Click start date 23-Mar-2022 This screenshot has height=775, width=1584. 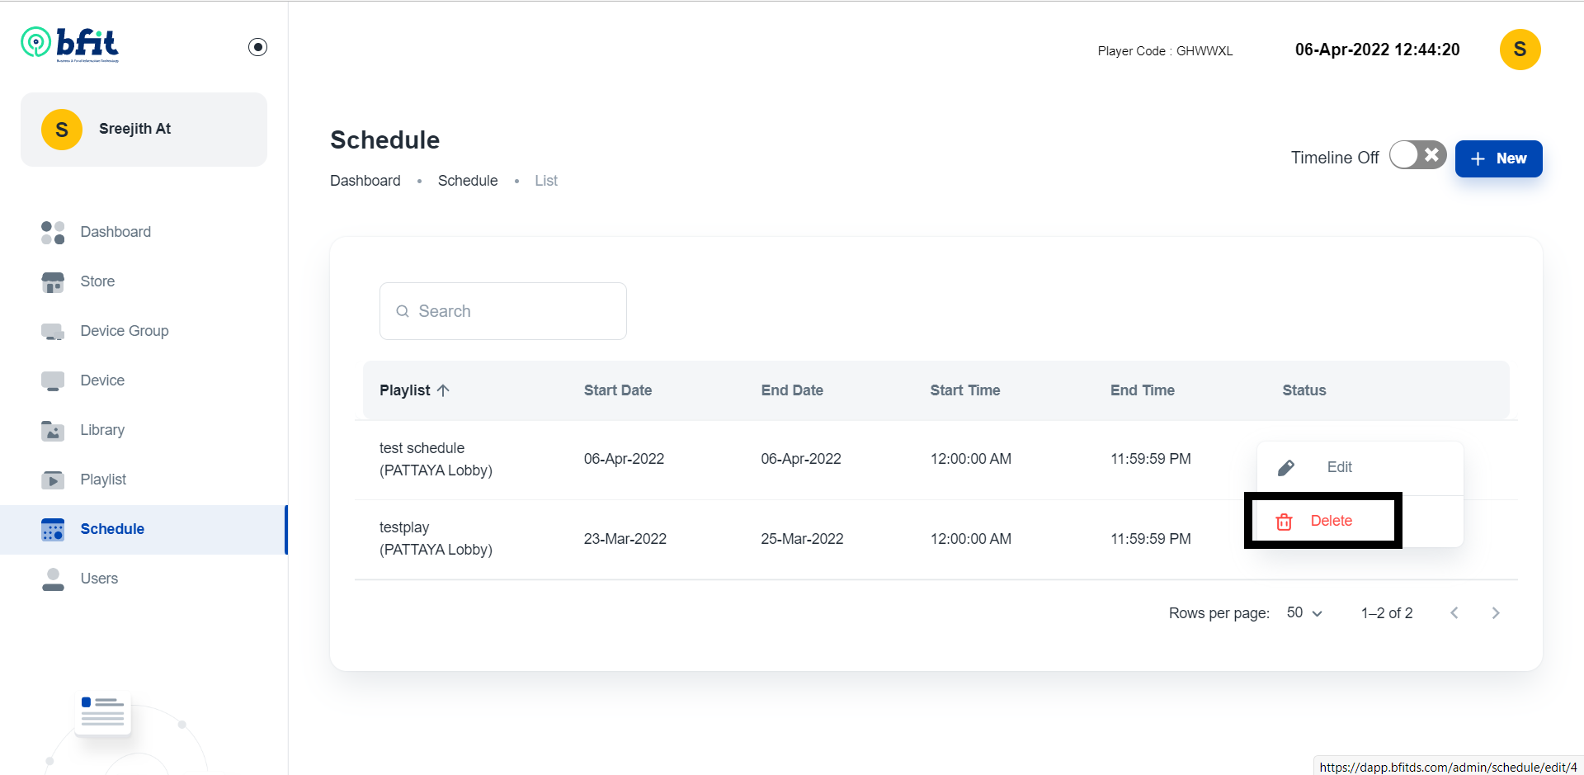625,539
